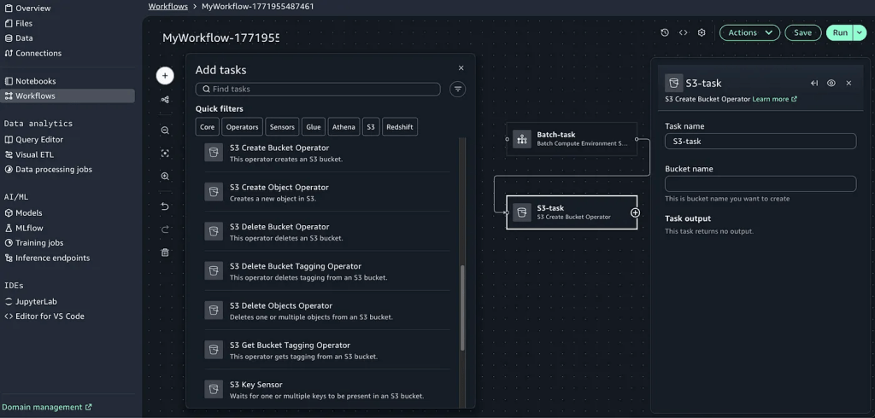Collapse the S3-task panel with arrow icon
The height and width of the screenshot is (418, 875).
[x=814, y=83]
